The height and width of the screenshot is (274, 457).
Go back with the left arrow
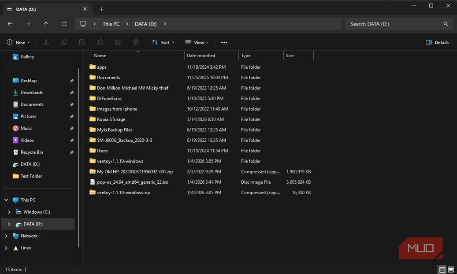[10, 24]
